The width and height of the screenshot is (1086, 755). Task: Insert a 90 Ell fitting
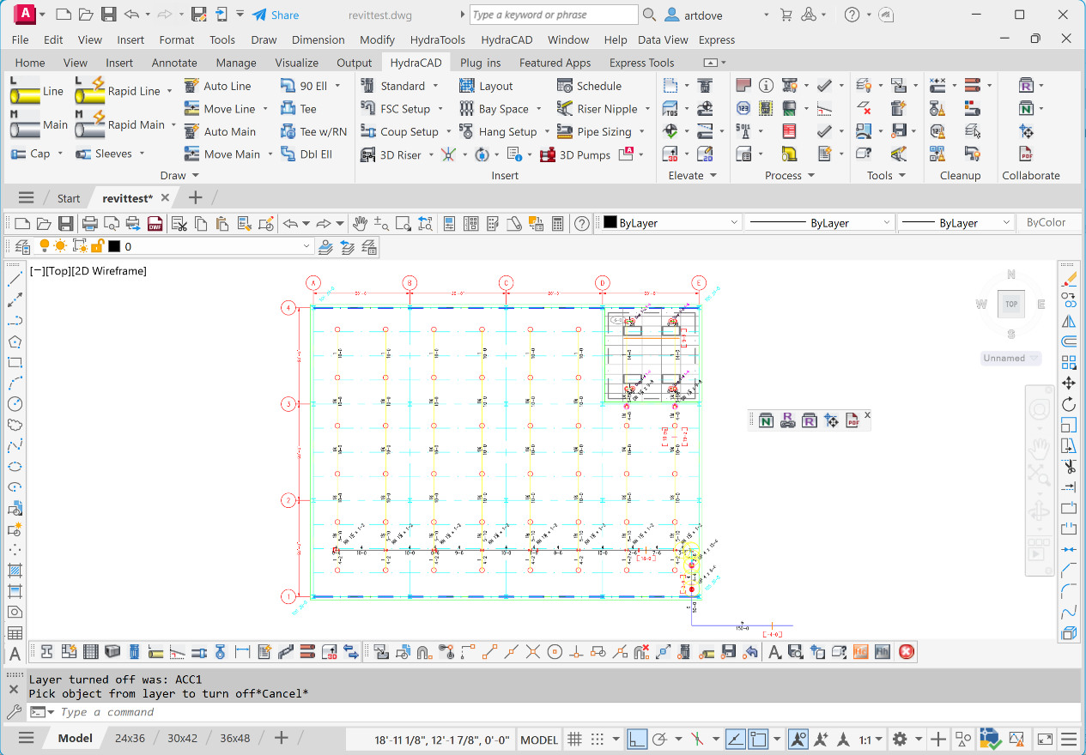tap(304, 86)
